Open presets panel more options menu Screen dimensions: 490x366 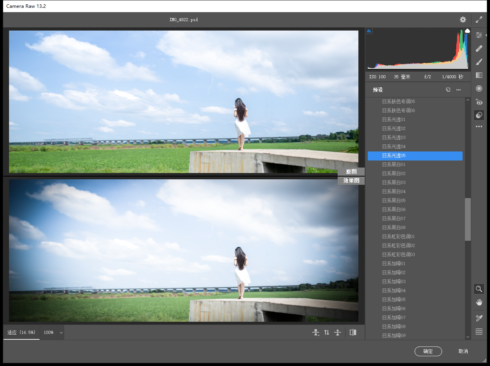[x=458, y=90]
